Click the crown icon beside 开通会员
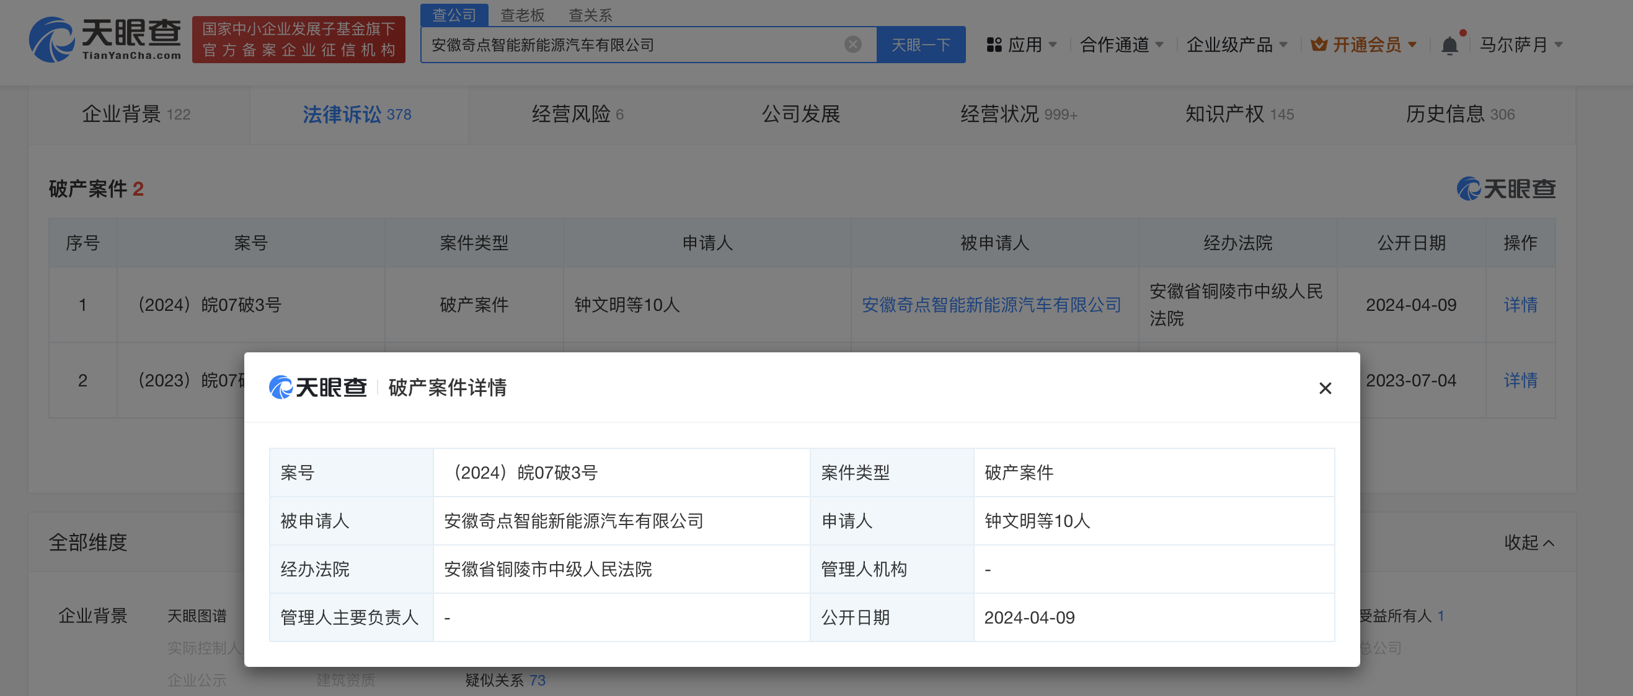 (1319, 45)
